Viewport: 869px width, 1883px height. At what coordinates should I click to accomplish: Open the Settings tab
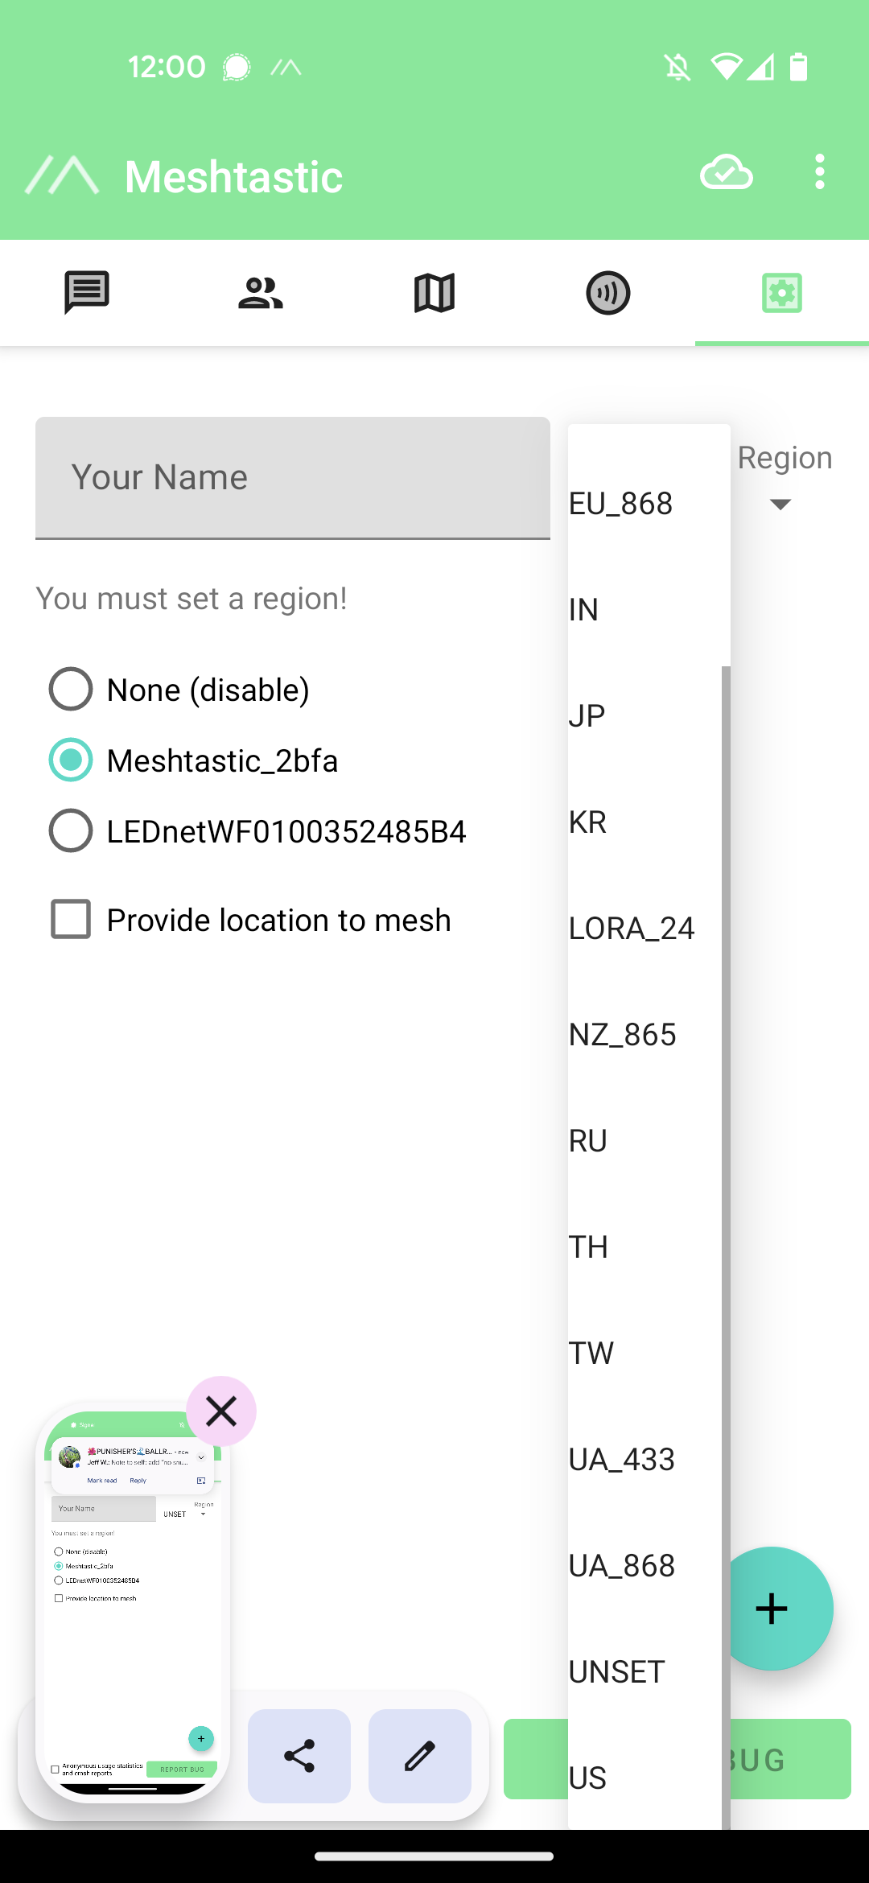(781, 292)
